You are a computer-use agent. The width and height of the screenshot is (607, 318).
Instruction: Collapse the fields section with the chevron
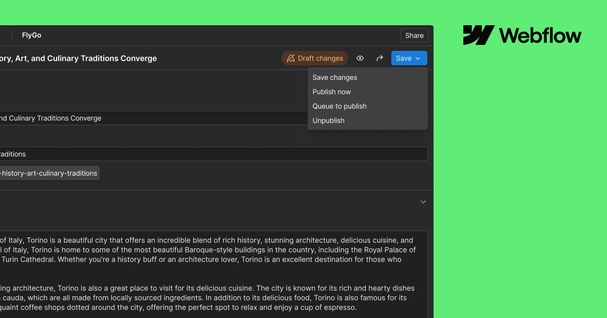(423, 201)
